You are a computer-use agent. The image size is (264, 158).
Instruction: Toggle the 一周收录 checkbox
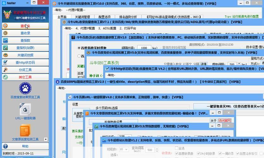click(220, 154)
